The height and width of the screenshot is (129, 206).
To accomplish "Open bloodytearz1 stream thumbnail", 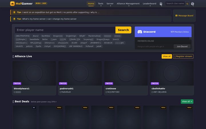I will coord(34,73).
